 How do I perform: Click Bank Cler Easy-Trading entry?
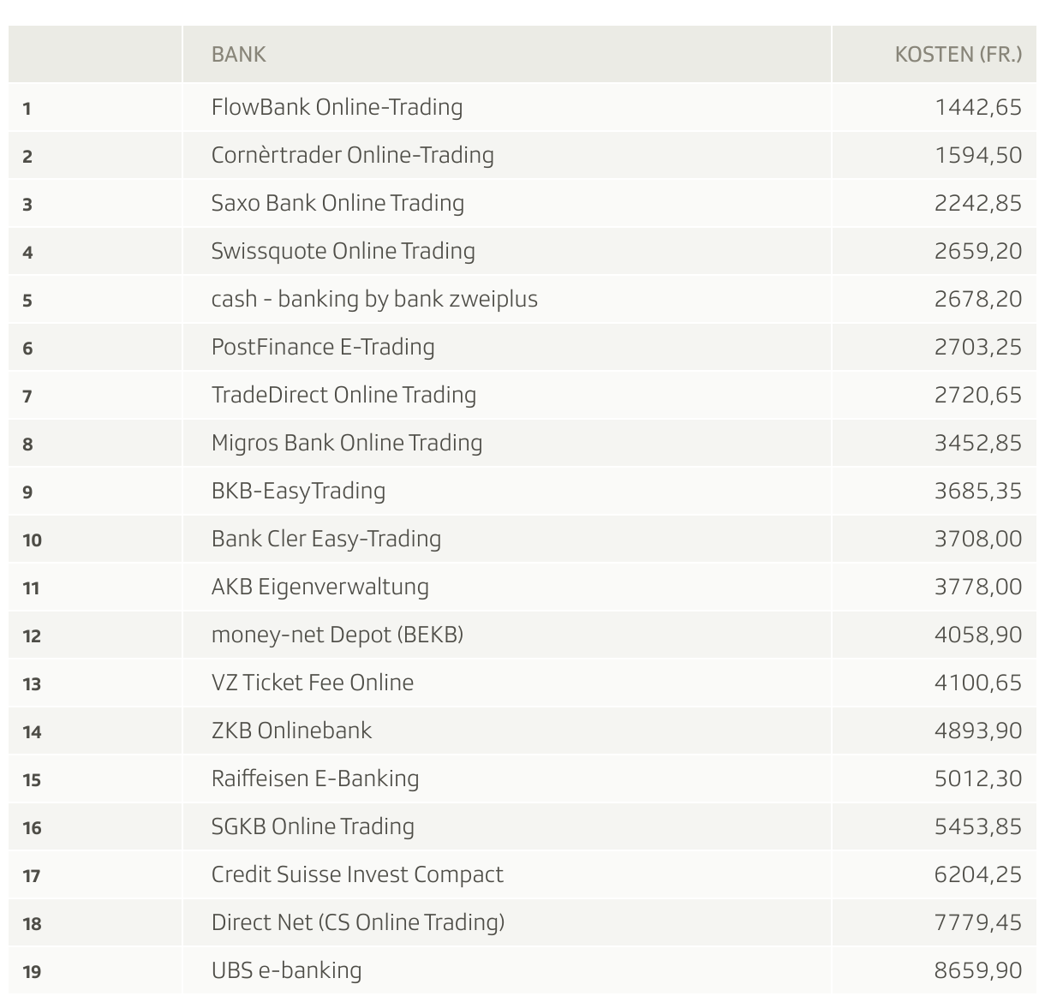pyautogui.click(x=326, y=539)
